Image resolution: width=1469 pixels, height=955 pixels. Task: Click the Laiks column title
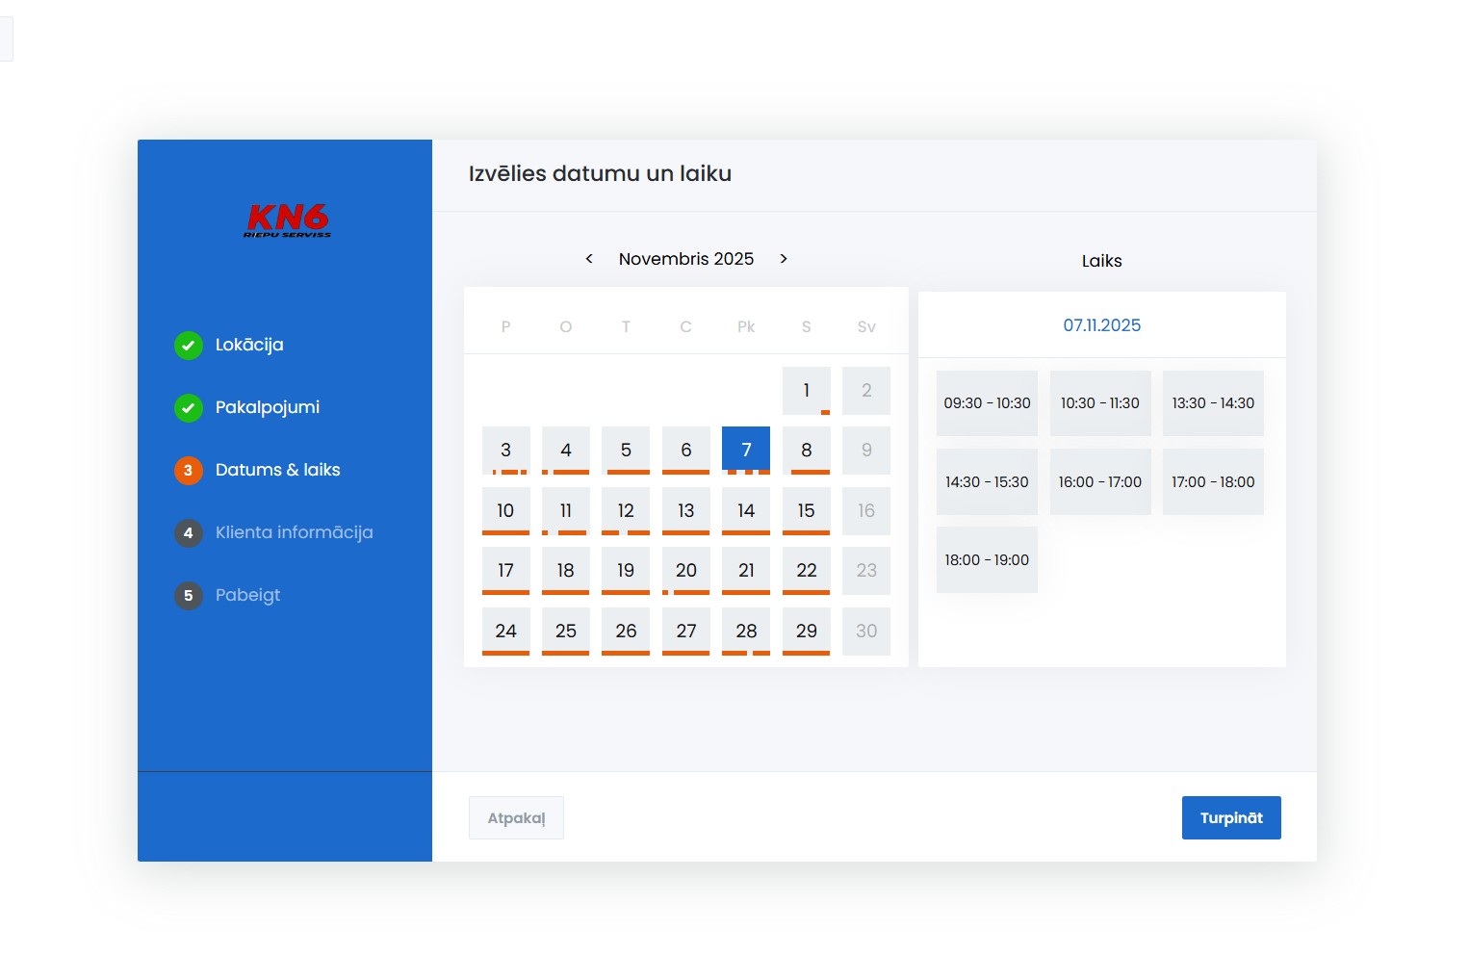tap(1102, 261)
